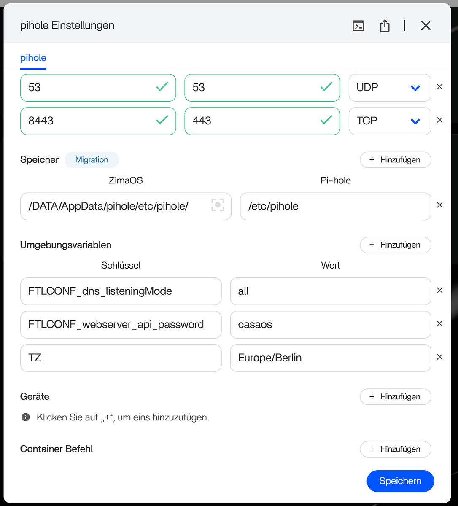
Task: Add a new device under Geräte
Action: click(395, 397)
